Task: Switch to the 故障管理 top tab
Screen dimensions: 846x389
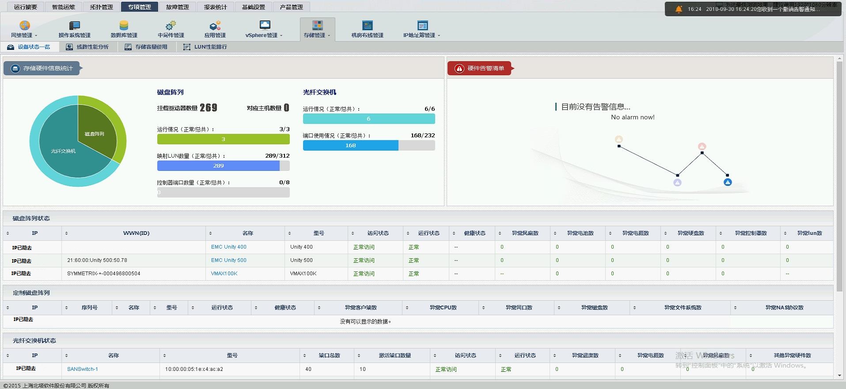Action: pos(177,7)
